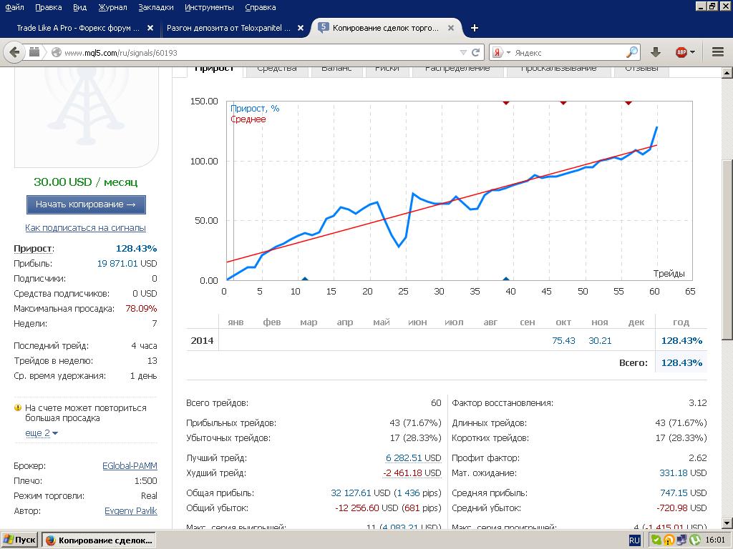The height and width of the screenshot is (549, 733).
Task: Close the Trade Like A Pro tab
Action: point(150,28)
